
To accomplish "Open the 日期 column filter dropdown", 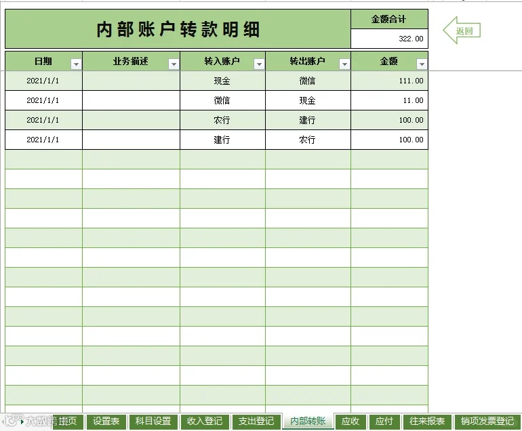I will [76, 64].
